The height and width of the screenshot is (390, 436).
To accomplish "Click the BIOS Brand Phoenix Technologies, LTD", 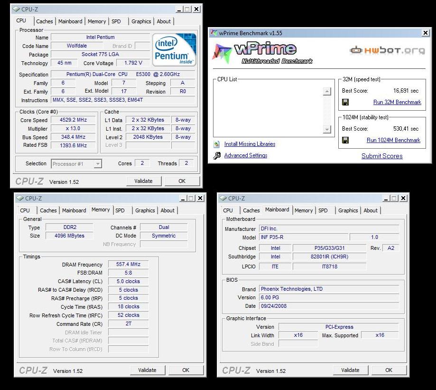I will click(329, 289).
